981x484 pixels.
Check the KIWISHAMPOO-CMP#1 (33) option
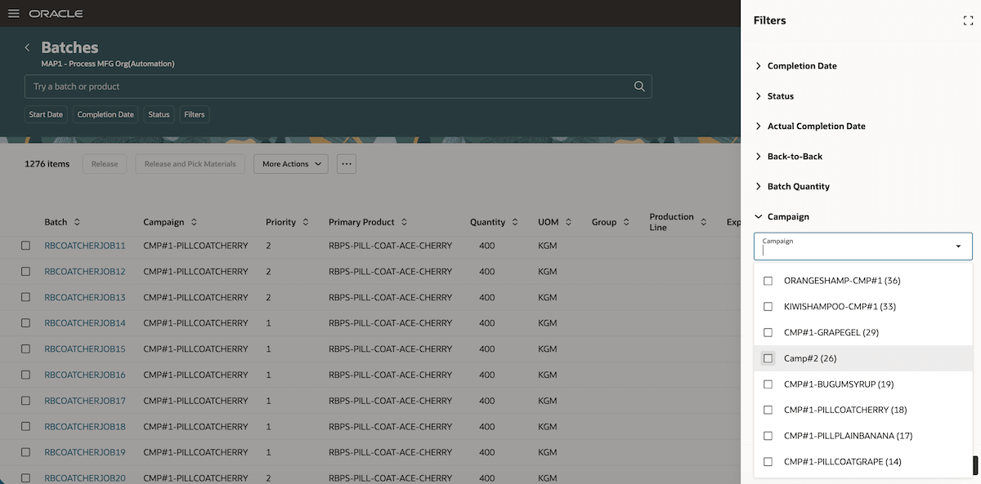coord(768,307)
